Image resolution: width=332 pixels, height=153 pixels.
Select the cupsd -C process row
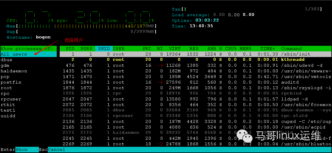tap(196, 121)
